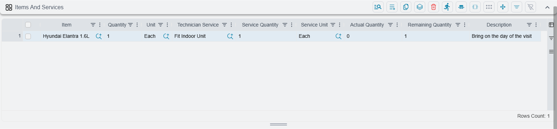Open the search rows icon in toolbar
The width and height of the screenshot is (557, 129).
click(x=378, y=7)
